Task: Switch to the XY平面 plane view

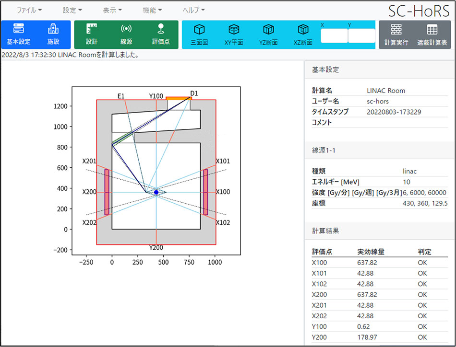Action: (x=234, y=35)
